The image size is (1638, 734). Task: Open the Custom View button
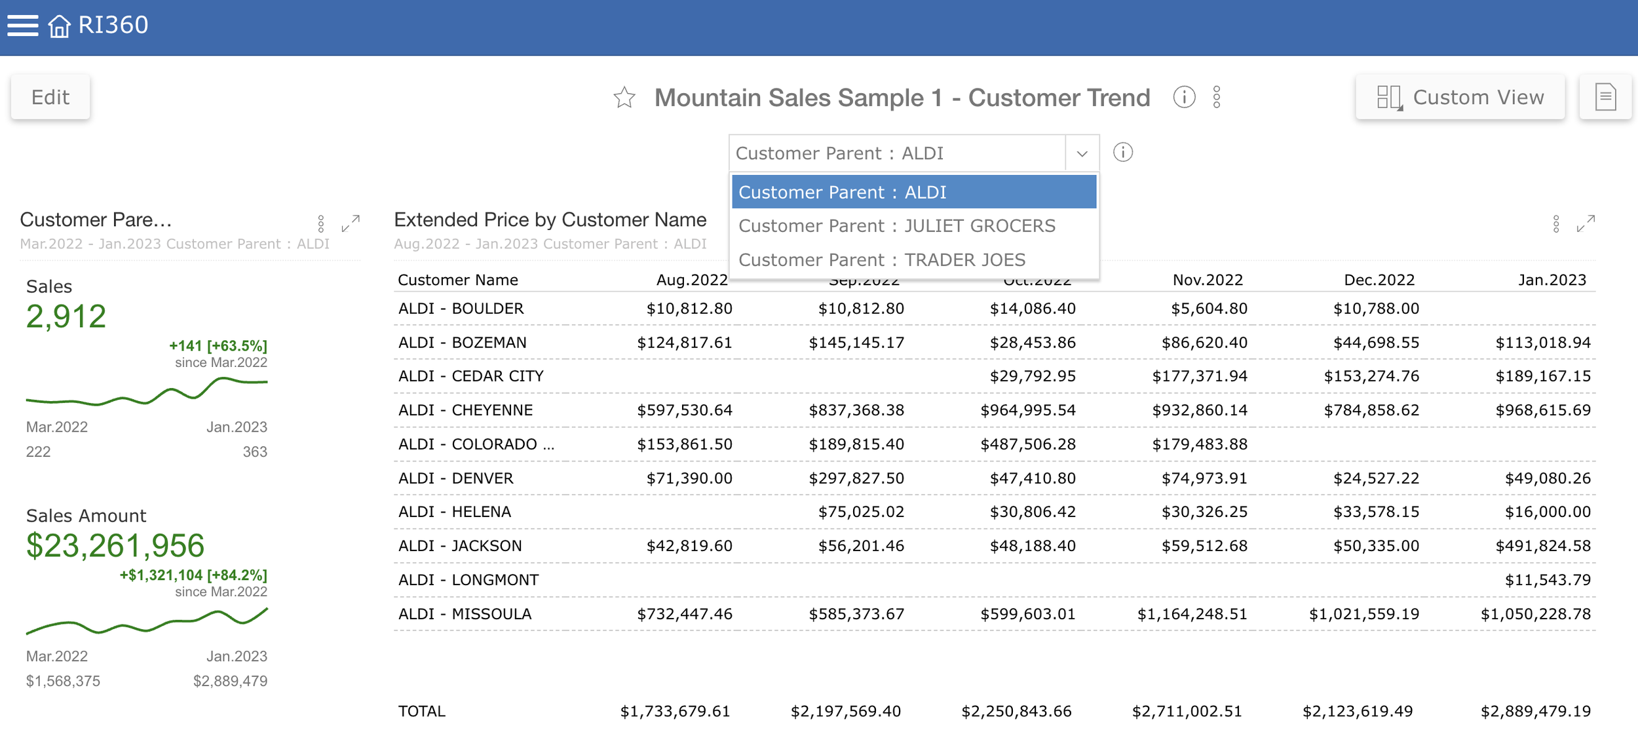[x=1460, y=97]
